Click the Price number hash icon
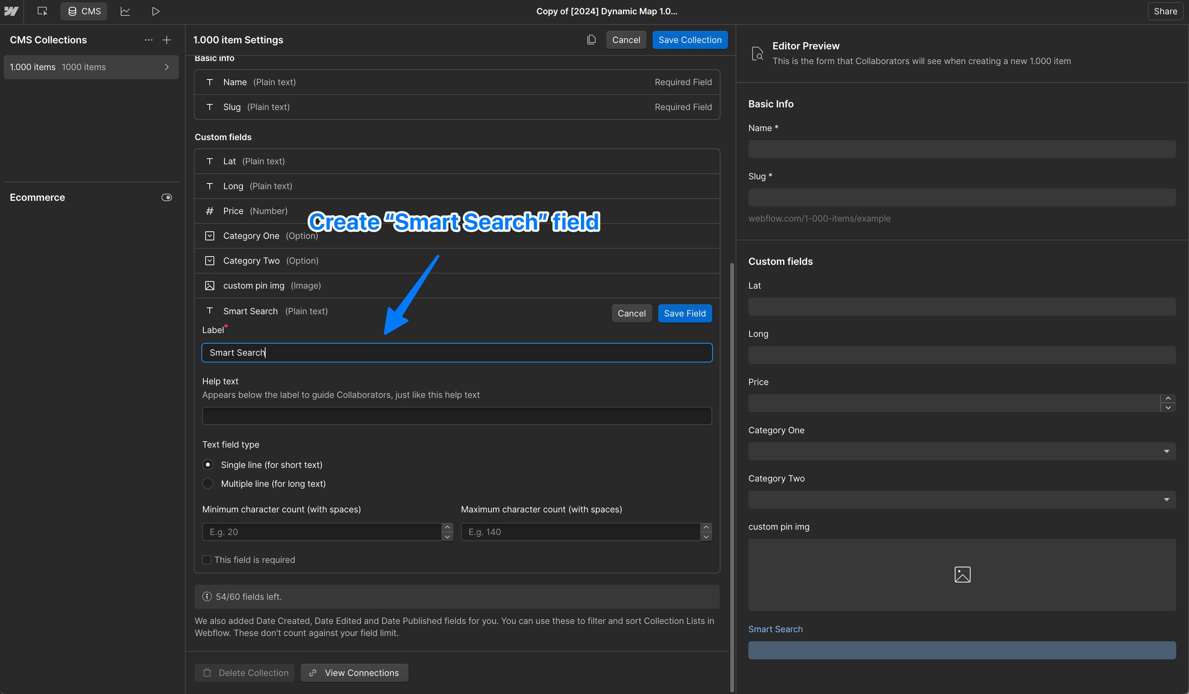The image size is (1189, 694). point(209,211)
